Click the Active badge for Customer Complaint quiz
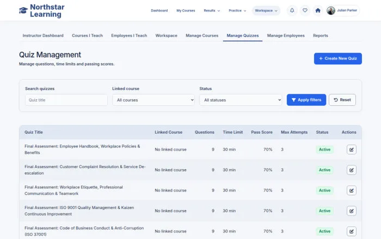 [324, 170]
